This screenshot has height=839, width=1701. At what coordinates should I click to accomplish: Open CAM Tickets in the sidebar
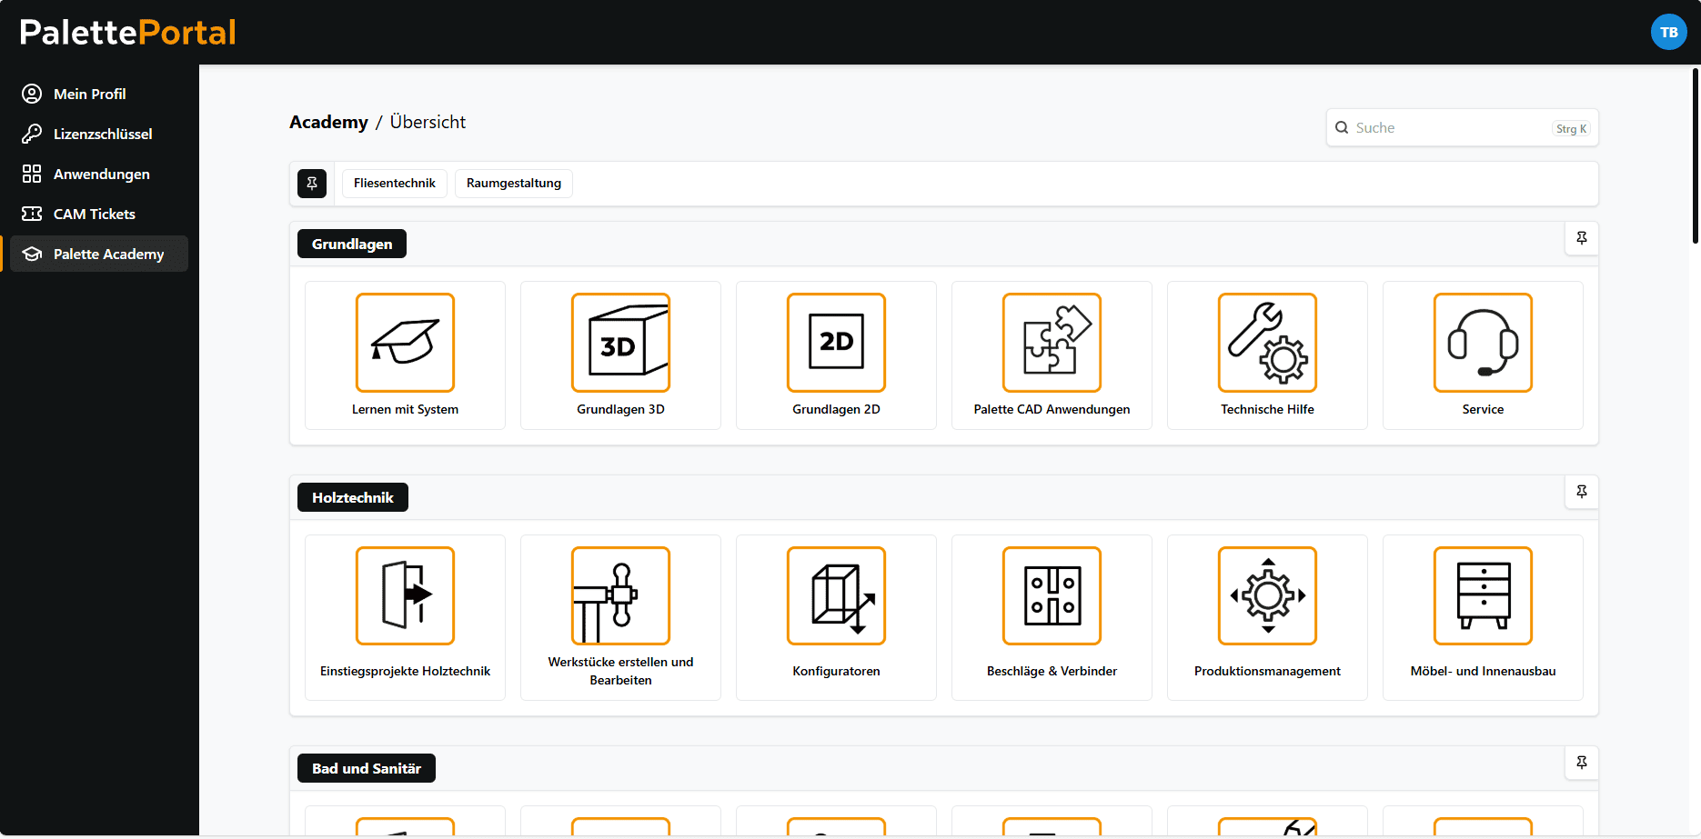[x=94, y=215]
